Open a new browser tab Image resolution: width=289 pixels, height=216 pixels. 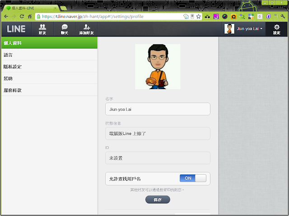tap(63, 8)
